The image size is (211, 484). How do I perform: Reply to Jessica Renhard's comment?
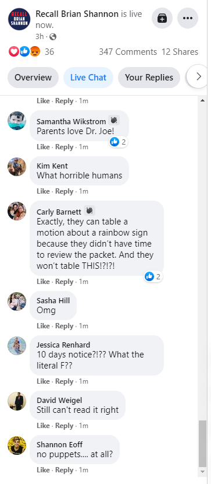[x=65, y=381]
